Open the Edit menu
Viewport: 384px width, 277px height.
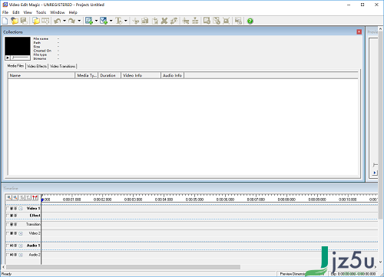point(16,12)
